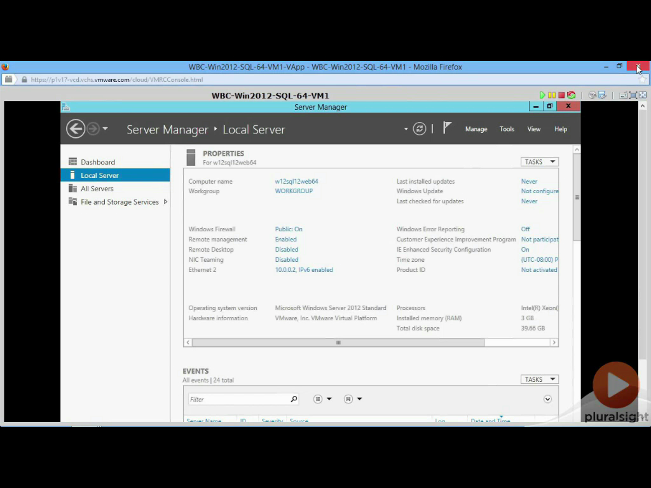Click the Server Manager back arrow
Screen dimensions: 651x488
76,129
